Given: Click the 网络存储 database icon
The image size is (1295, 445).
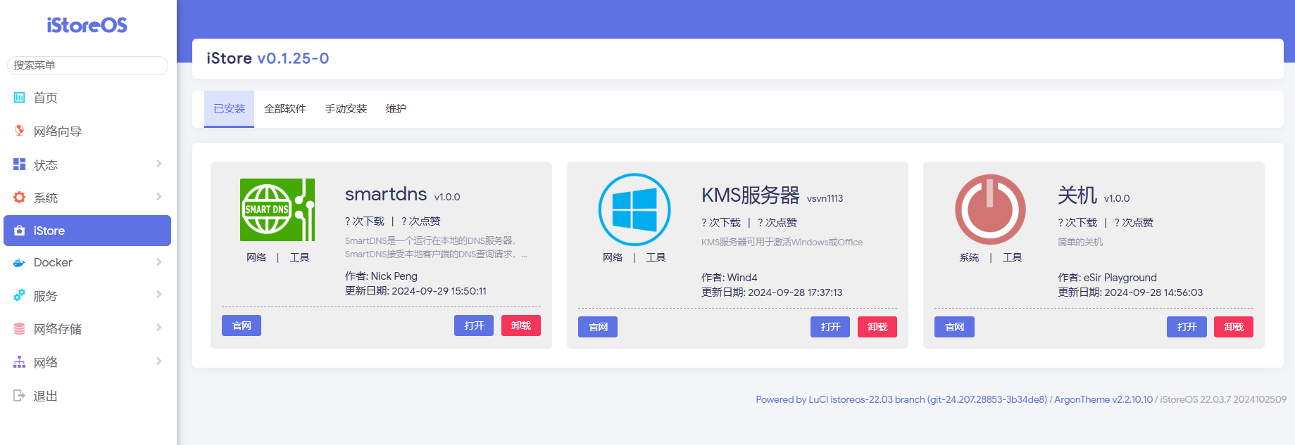Looking at the screenshot, I should (20, 329).
